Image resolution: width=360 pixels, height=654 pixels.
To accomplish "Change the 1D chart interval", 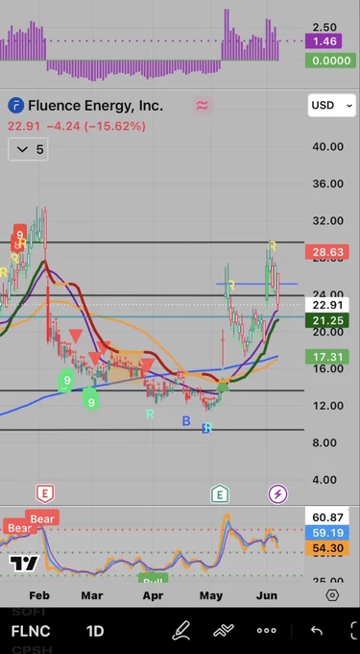I will [x=95, y=631].
